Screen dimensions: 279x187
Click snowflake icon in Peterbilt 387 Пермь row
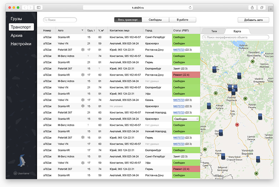[83, 137]
